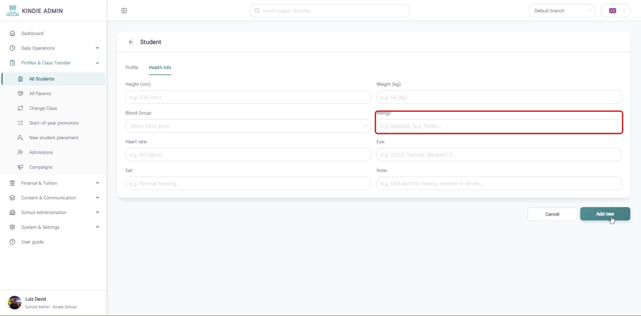The width and height of the screenshot is (641, 316).
Task: Click the Dashboard home icon
Action: [x=12, y=33]
